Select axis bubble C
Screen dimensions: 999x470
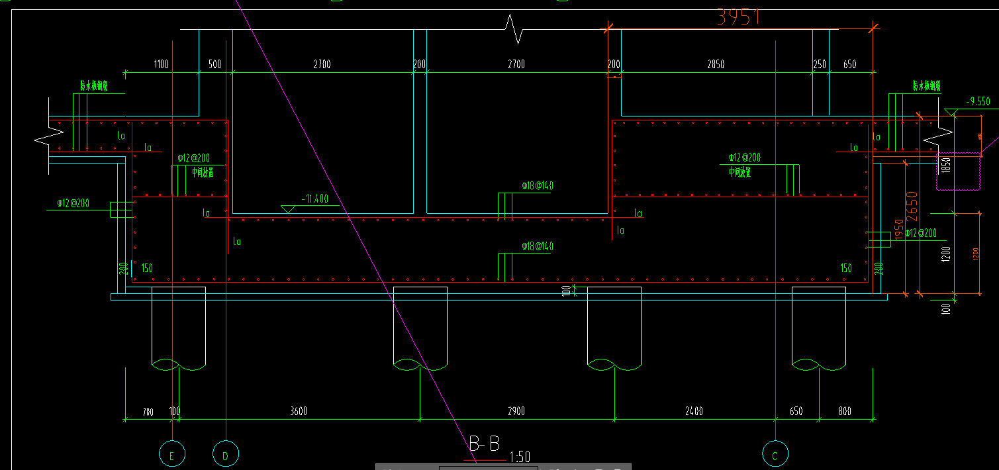[x=775, y=454]
